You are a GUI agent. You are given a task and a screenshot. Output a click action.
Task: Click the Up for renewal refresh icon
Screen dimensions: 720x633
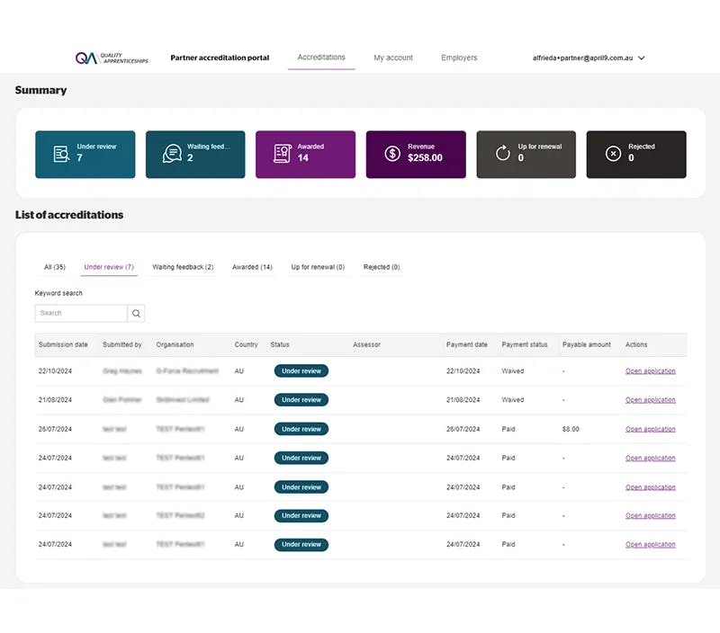(502, 154)
